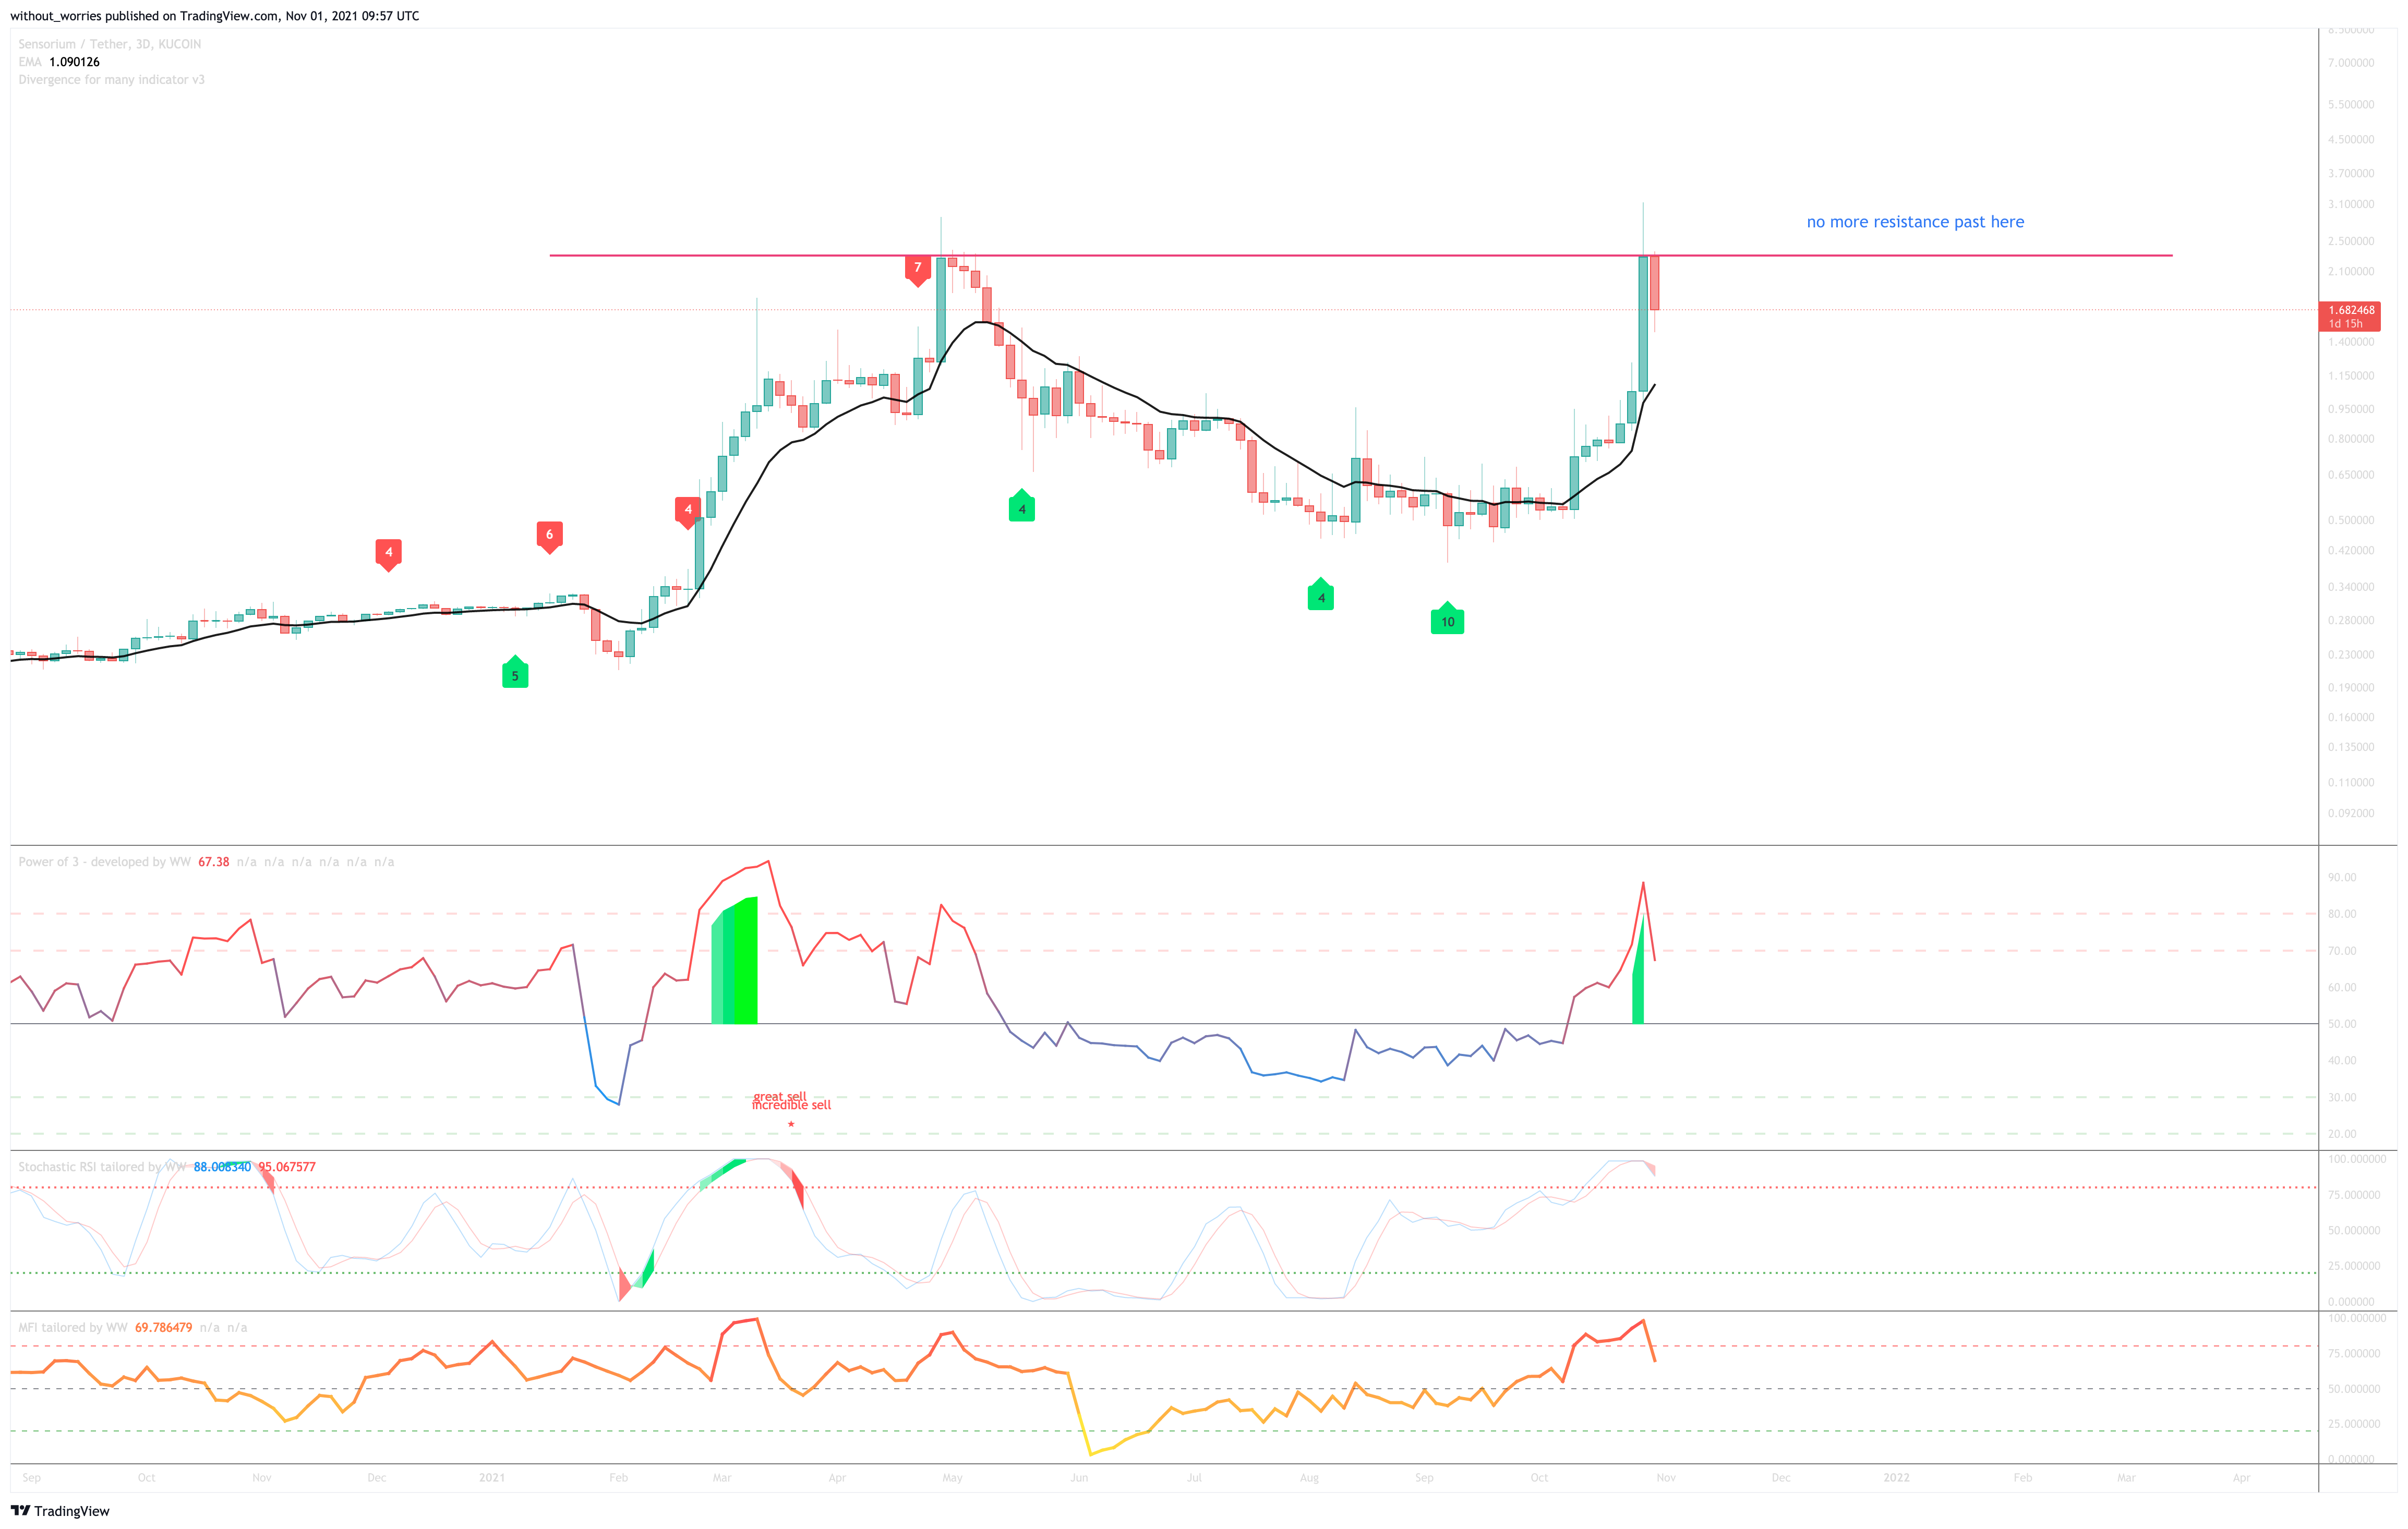The height and width of the screenshot is (1529, 2408).
Task: Click the 2022 label on time axis
Action: pyautogui.click(x=1896, y=1478)
